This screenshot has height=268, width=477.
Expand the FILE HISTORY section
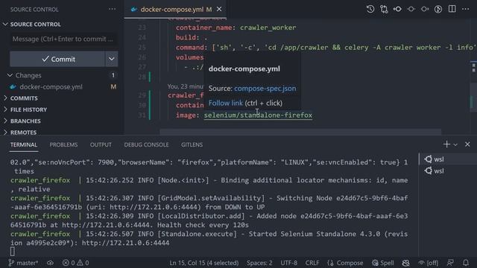tap(28, 109)
